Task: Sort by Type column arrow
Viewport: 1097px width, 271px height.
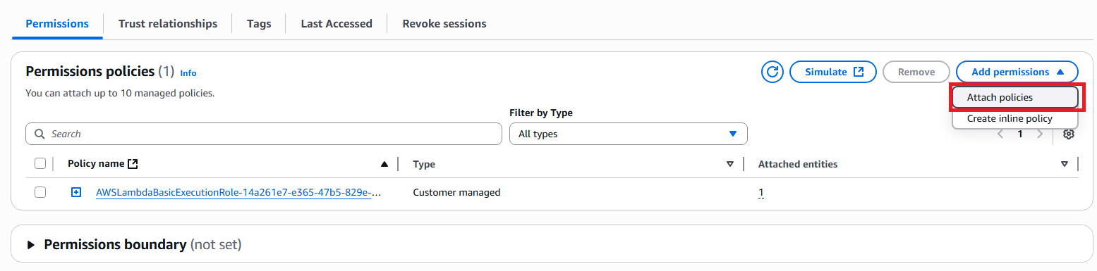Action: (730, 164)
